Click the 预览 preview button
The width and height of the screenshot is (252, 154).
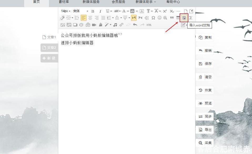(x=205, y=103)
